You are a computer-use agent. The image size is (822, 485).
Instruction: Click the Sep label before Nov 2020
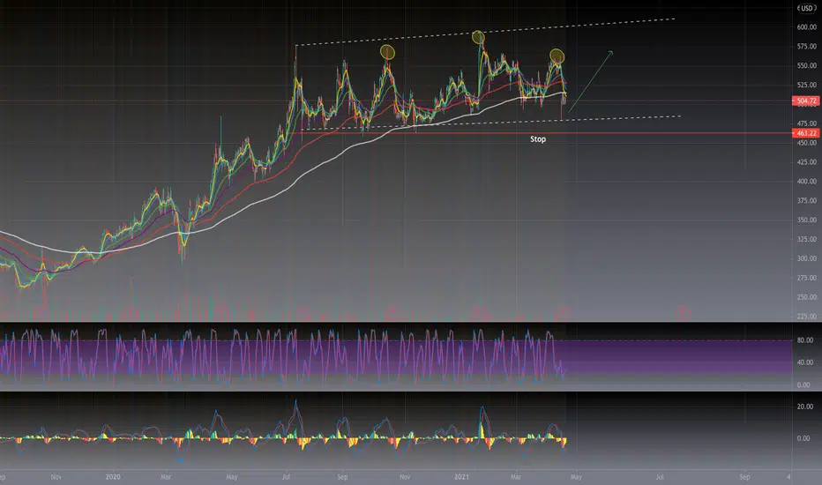[342, 477]
